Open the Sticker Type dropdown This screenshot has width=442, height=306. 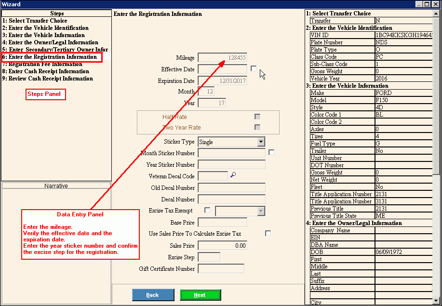click(261, 142)
